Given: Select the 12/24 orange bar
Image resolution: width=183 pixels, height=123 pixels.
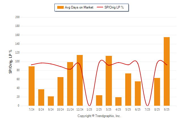Looking at the screenshot, I should coord(80,80).
